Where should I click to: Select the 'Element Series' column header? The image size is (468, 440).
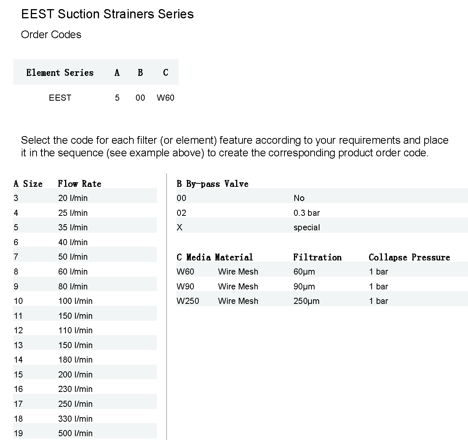coord(60,72)
